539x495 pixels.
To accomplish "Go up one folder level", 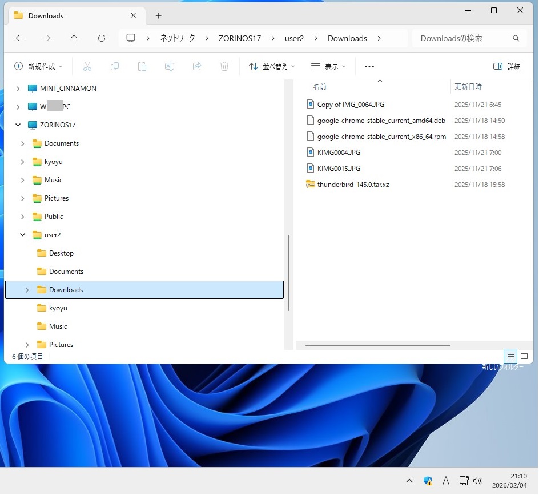I will [x=74, y=38].
